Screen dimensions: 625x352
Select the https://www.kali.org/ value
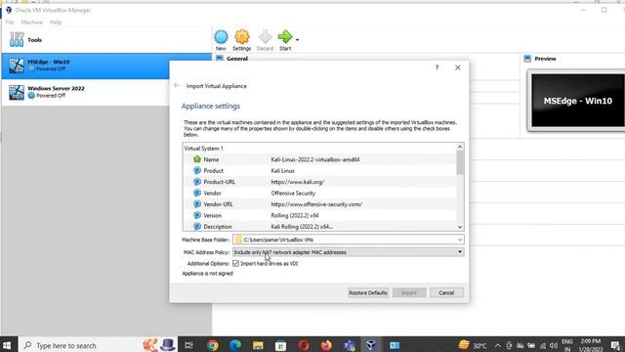pos(297,182)
